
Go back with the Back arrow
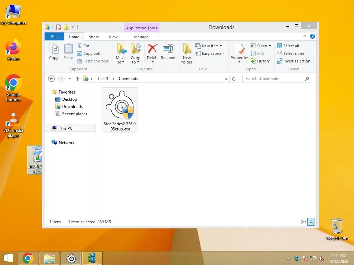52,79
